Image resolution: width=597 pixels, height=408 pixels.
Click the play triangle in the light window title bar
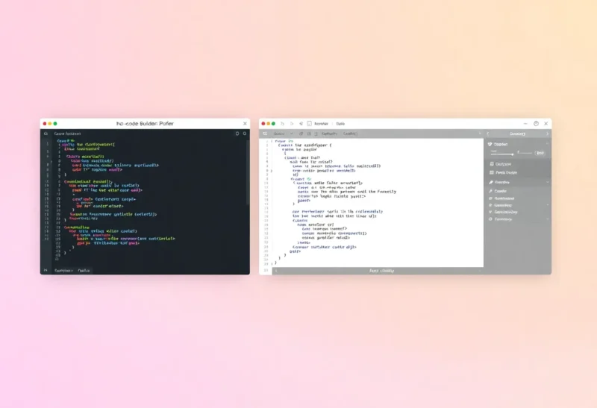point(292,124)
